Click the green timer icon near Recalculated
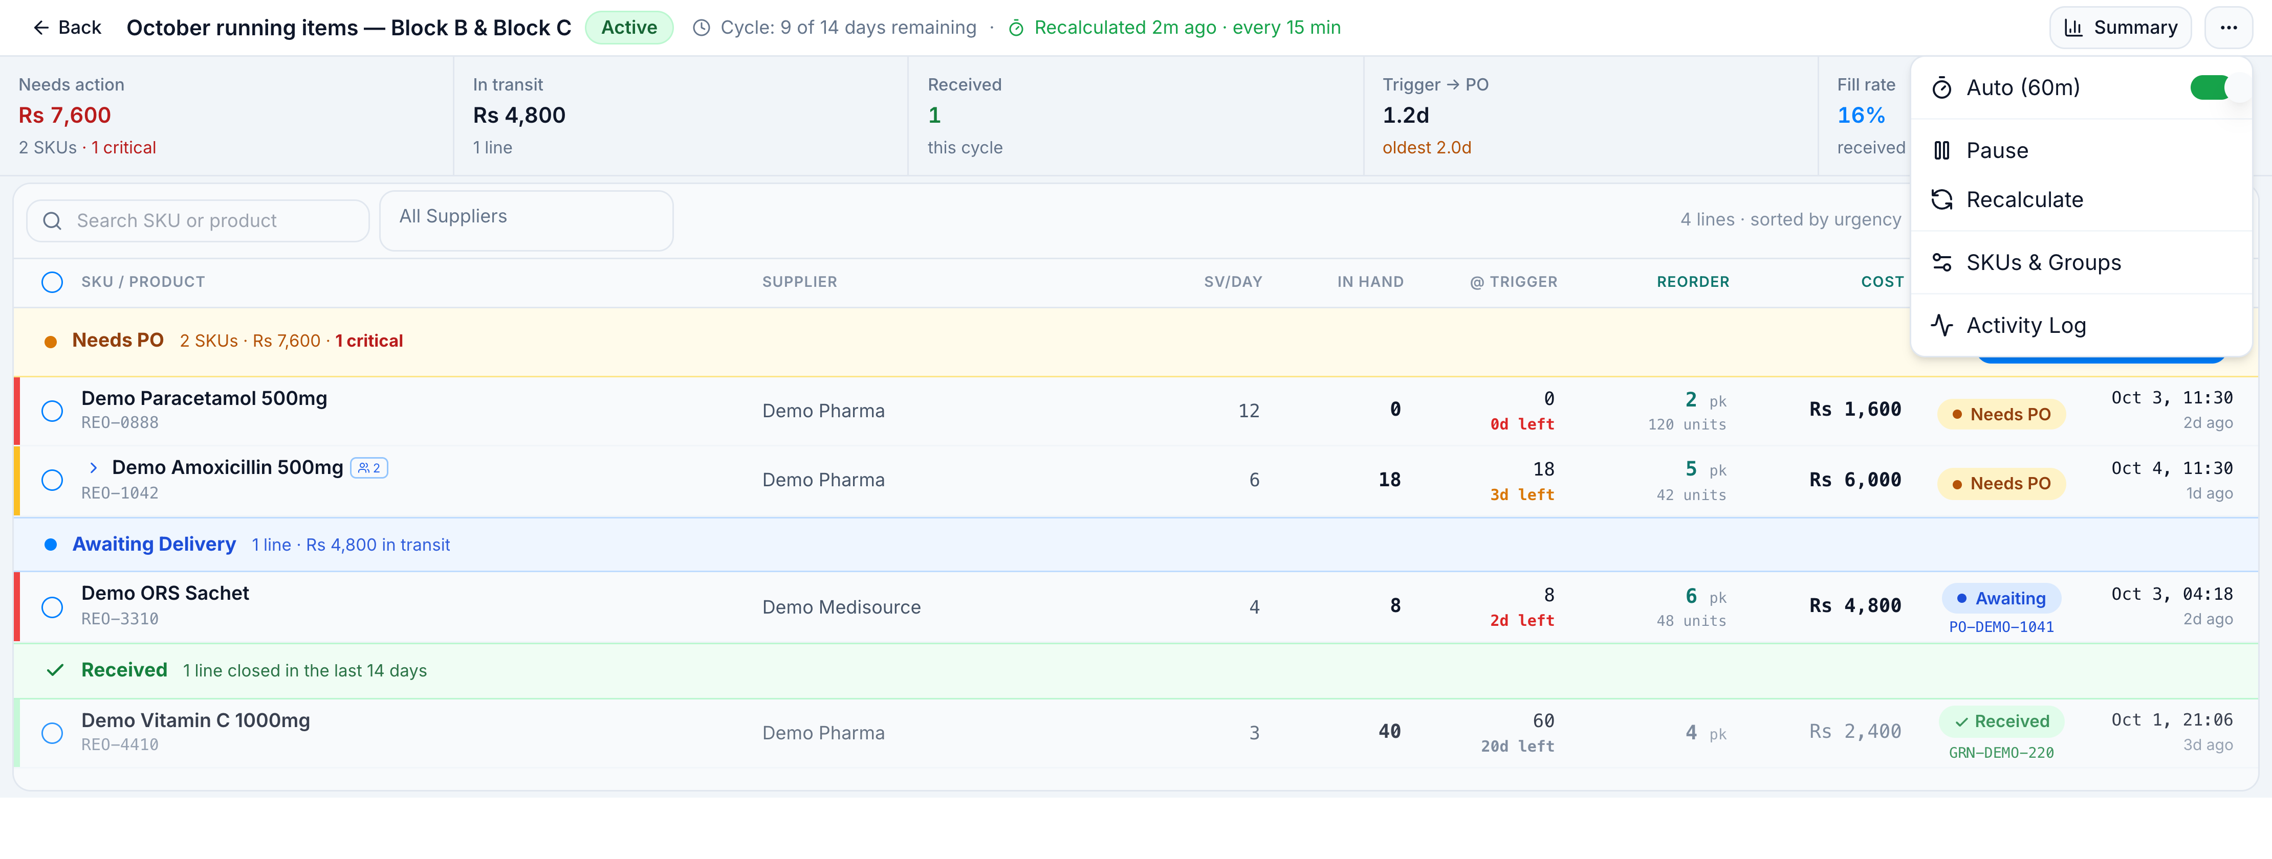Image resolution: width=2272 pixels, height=859 pixels. pyautogui.click(x=1016, y=27)
